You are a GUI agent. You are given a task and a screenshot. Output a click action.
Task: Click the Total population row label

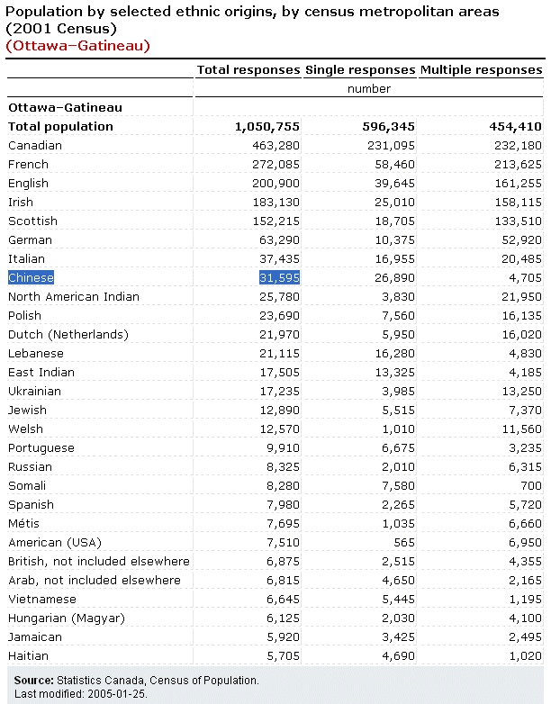60,126
